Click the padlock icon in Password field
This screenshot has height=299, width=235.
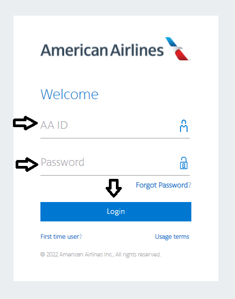184,163
